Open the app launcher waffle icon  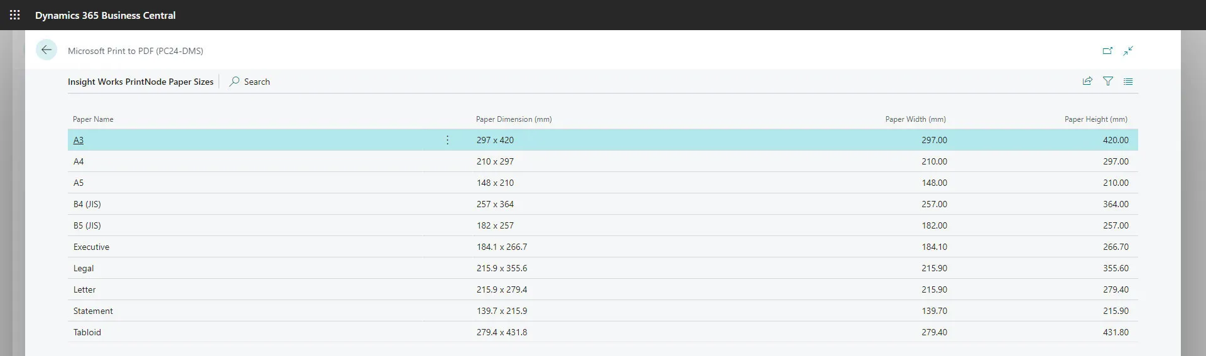click(15, 15)
